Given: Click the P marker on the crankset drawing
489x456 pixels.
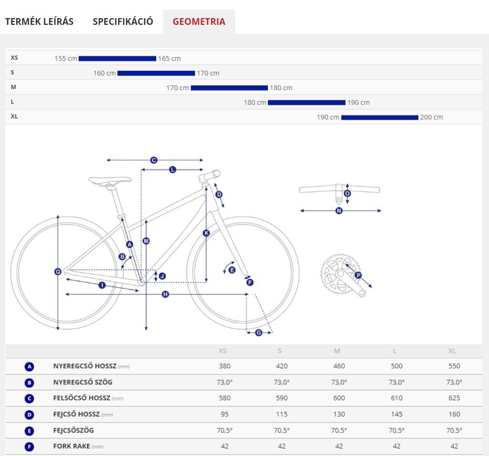Looking at the screenshot, I should (358, 275).
